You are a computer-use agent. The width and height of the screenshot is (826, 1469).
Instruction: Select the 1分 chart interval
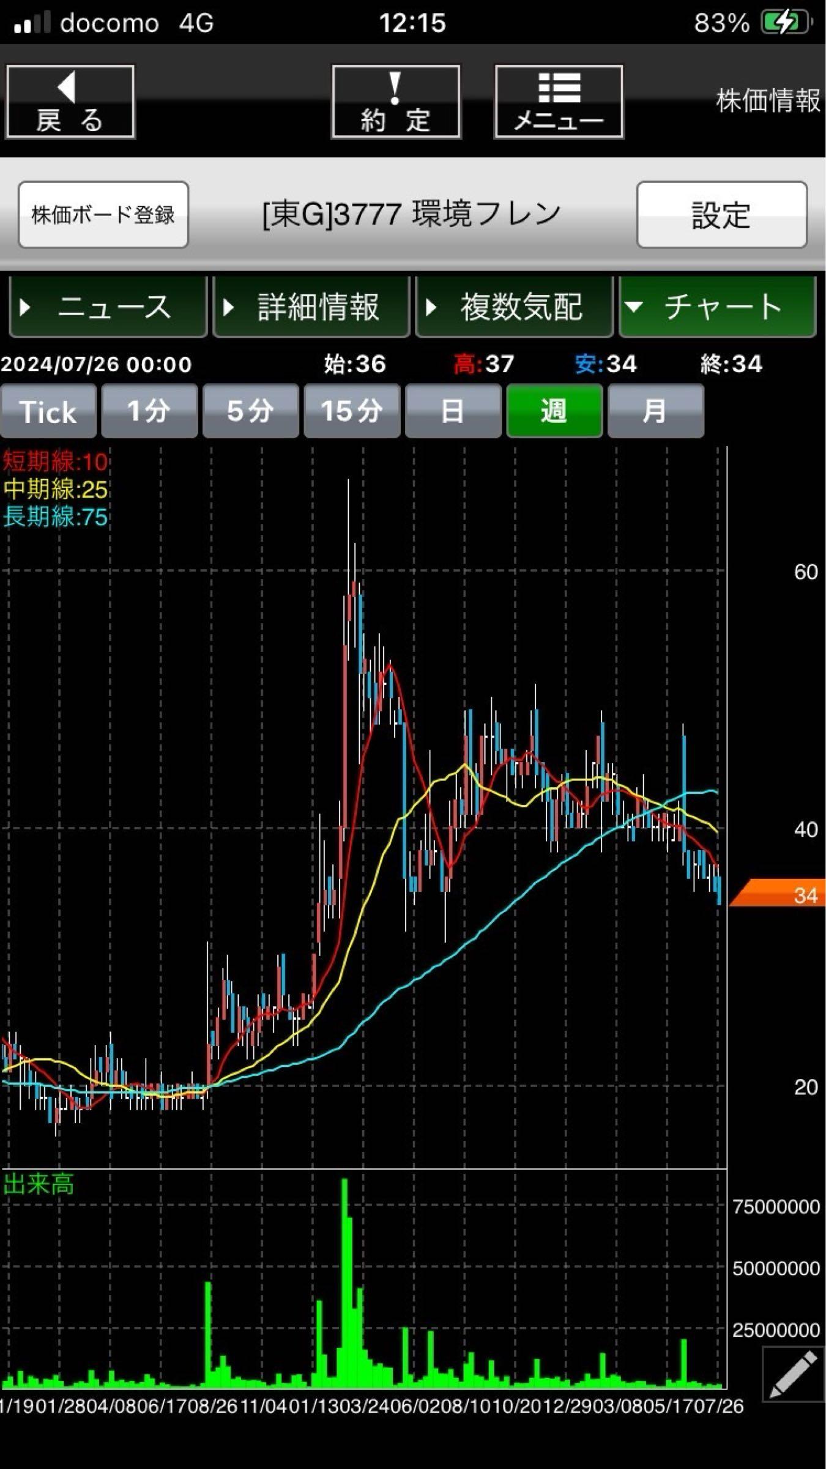[149, 411]
